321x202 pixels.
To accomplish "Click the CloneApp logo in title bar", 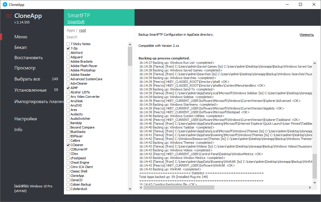I will click(x=5, y=4).
